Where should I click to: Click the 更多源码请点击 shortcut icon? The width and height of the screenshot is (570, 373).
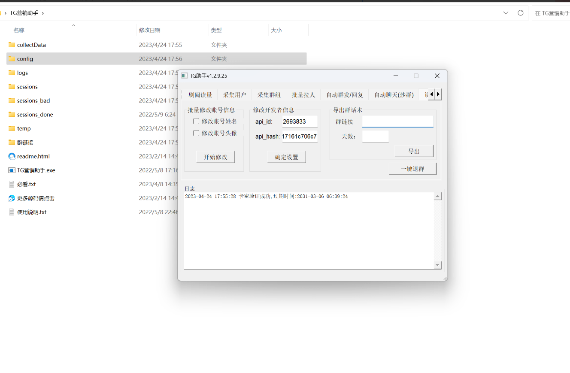[12, 198]
